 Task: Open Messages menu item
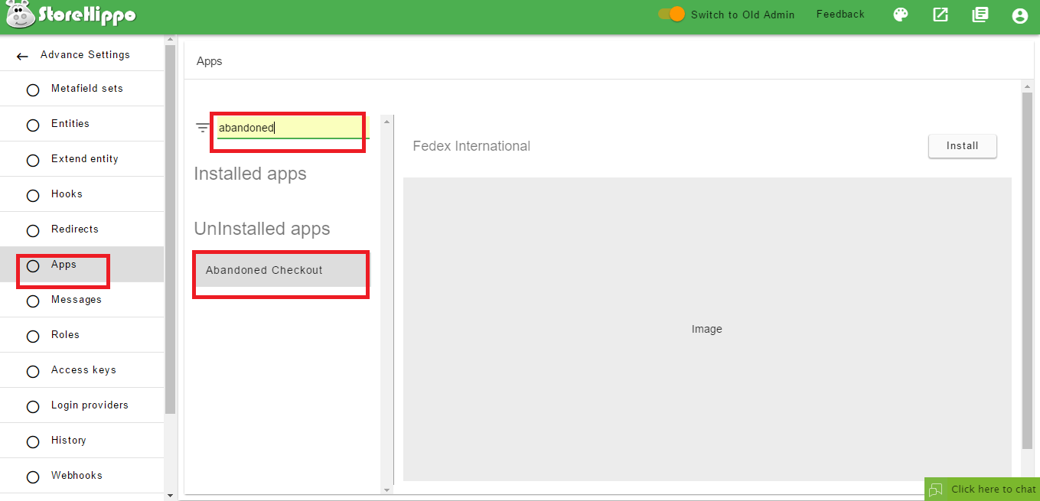click(82, 300)
